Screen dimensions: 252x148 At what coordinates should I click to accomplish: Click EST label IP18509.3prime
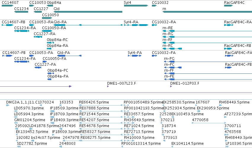(64, 108)
